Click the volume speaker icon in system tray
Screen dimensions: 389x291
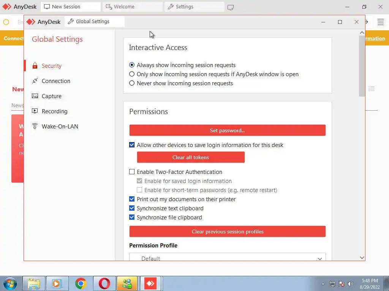pos(350,284)
